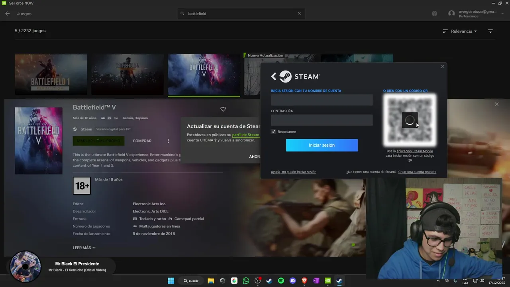Click the Steam account name field
The height and width of the screenshot is (287, 510).
322,100
